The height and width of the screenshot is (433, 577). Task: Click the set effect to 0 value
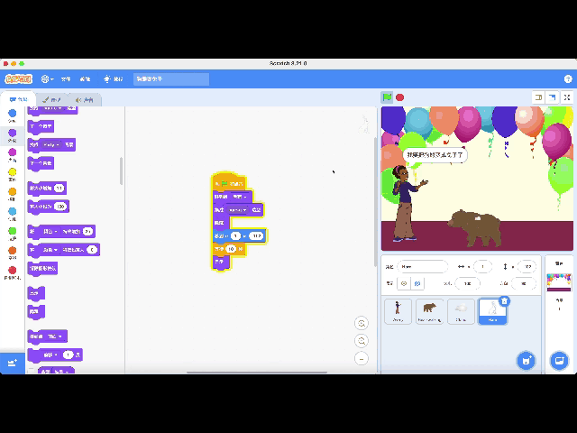click(x=92, y=250)
